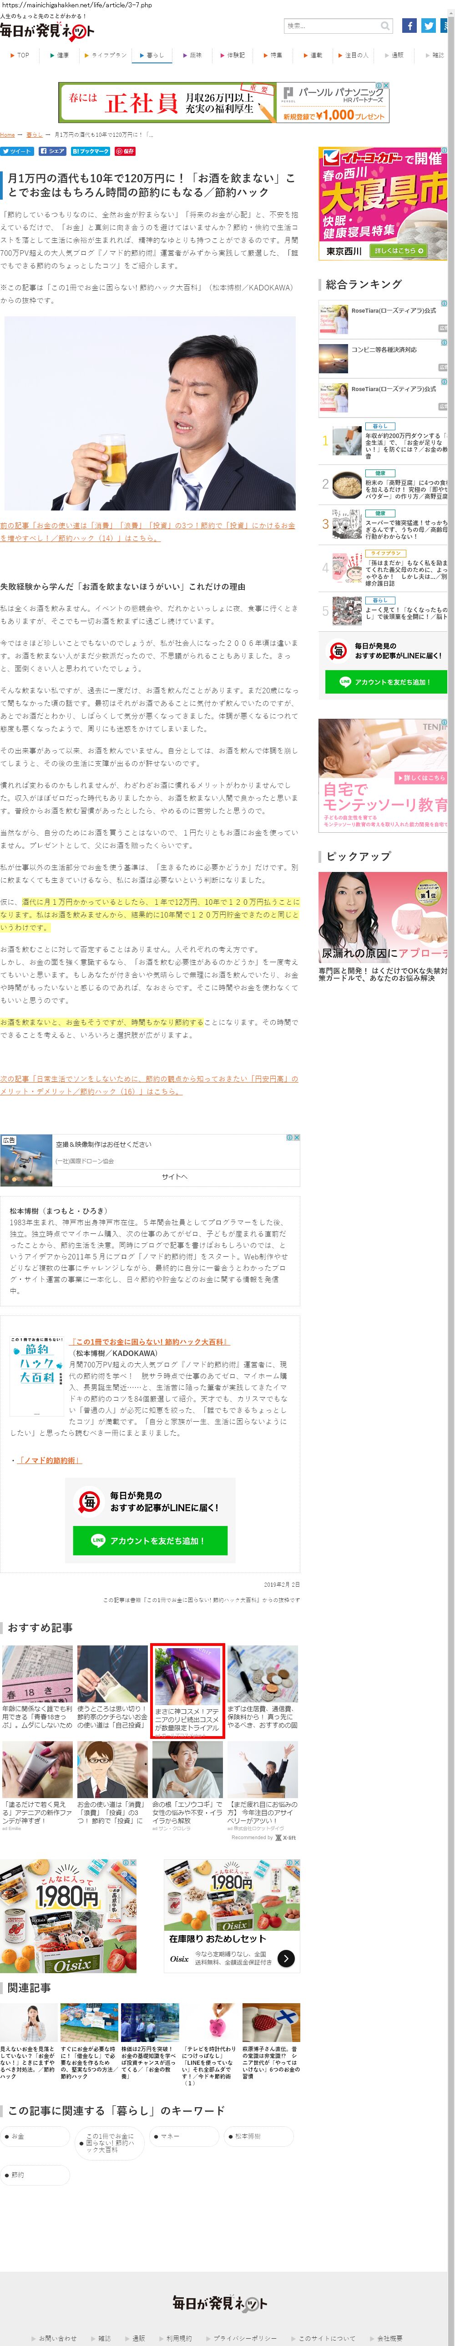The height and width of the screenshot is (2346, 455).
Task: Open the TOP navigation item
Action: pos(20,56)
